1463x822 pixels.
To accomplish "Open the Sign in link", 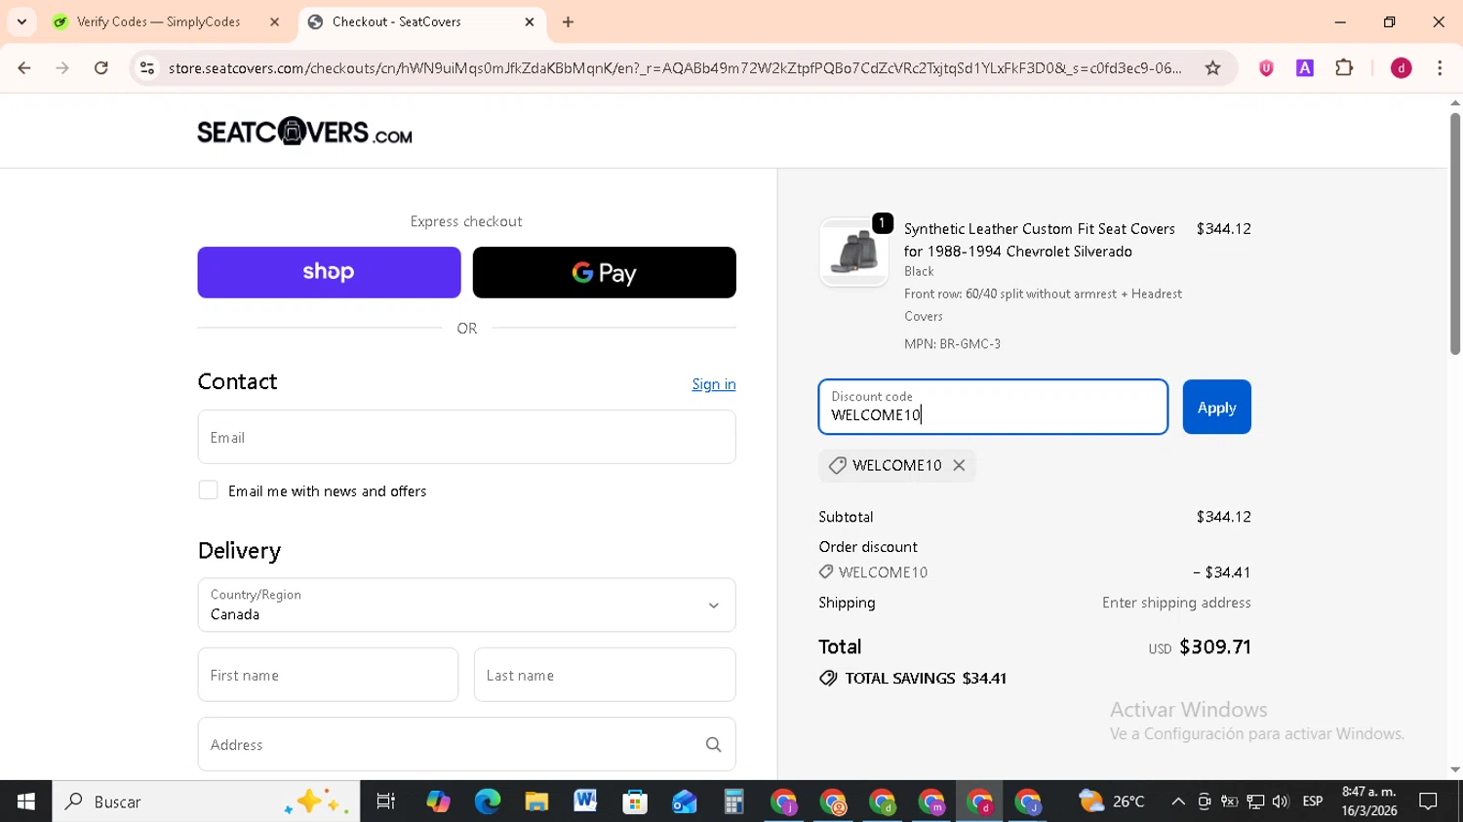I will [x=714, y=384].
